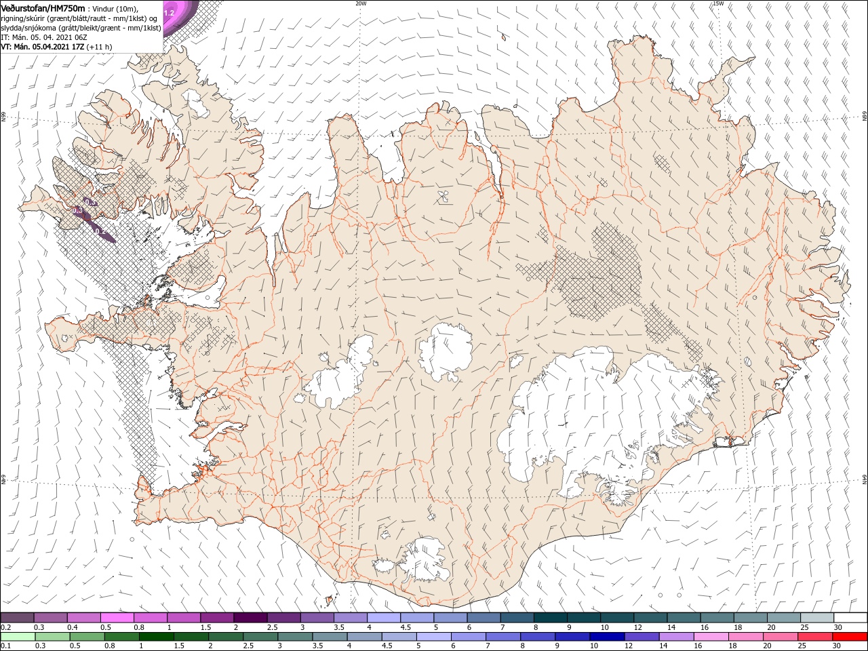
Task: Click the 'IT: Mán. 05. 04. 2021 06Z' line
Action: tap(44, 37)
